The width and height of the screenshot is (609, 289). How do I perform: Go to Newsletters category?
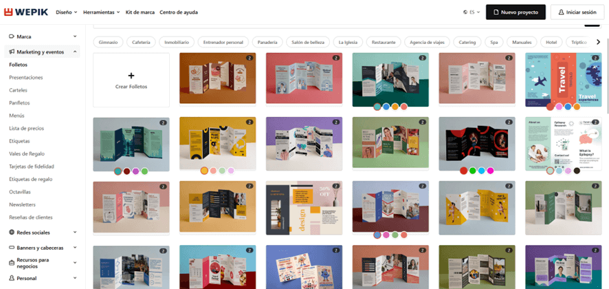point(22,204)
